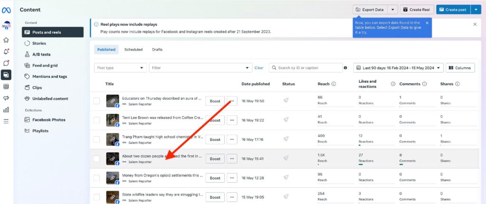Expand the Post type dropdown
Screen dimensions: 486x204
coord(120,68)
